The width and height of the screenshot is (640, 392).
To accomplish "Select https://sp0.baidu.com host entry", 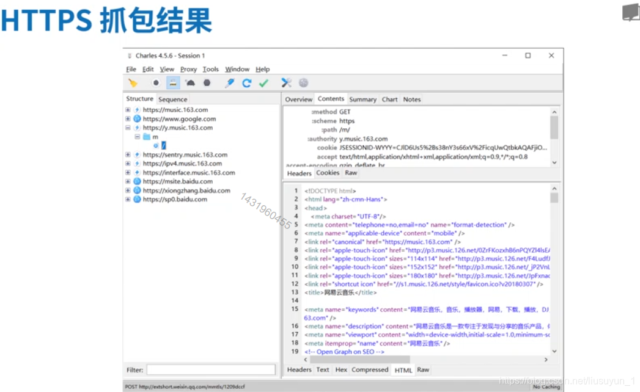I will pyautogui.click(x=175, y=200).
